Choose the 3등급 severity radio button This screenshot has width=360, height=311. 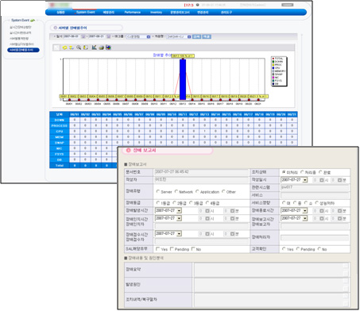point(191,203)
